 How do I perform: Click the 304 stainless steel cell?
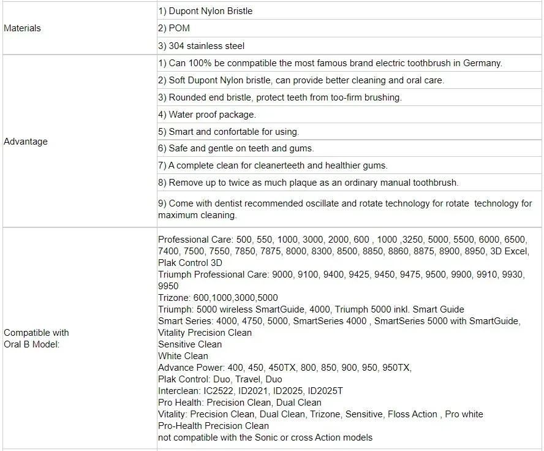click(202, 46)
